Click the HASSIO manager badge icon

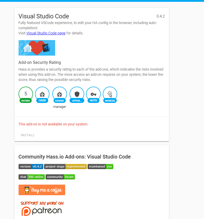pyautogui.click(x=59, y=94)
